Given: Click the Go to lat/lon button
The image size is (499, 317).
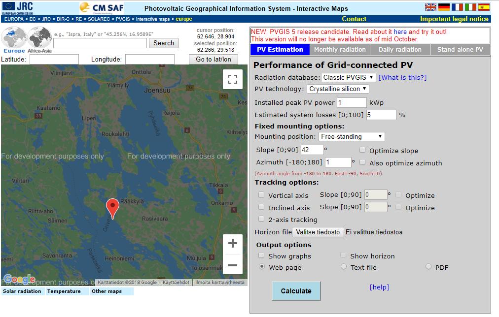Looking at the screenshot, I should click(214, 60).
